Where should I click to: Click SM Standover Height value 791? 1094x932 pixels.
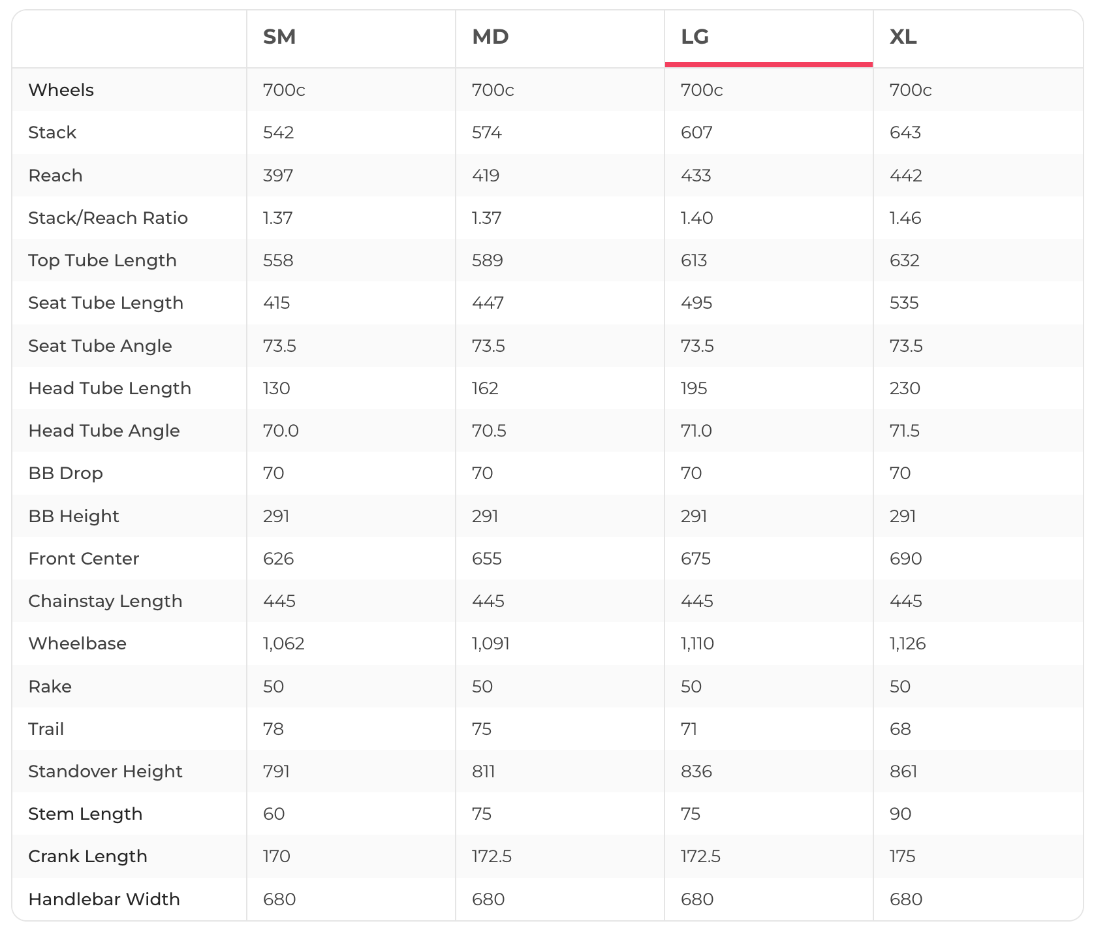[x=276, y=771]
